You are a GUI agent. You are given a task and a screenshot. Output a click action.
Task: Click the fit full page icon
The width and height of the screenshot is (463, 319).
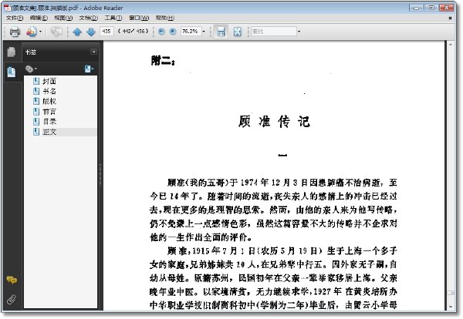coord(238,32)
